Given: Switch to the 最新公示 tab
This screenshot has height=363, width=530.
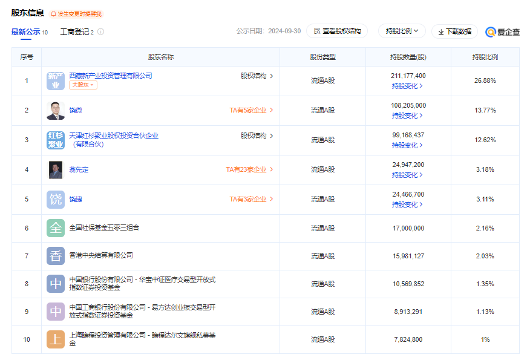Looking at the screenshot, I should 25,31.
